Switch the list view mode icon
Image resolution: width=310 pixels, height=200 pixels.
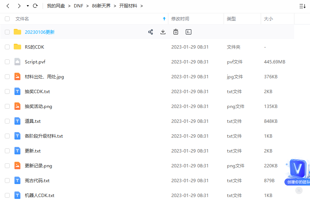(x=302, y=6)
